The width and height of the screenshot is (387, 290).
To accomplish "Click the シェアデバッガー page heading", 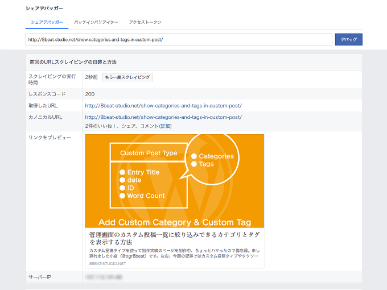I will tap(44, 9).
